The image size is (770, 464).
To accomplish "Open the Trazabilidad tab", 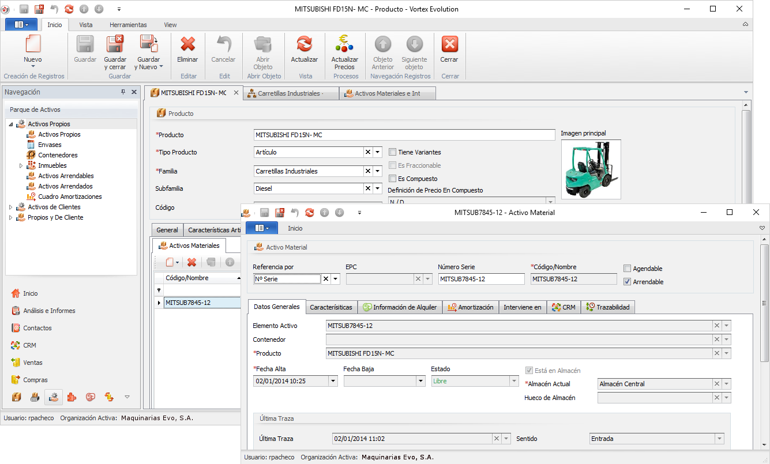I will click(608, 307).
